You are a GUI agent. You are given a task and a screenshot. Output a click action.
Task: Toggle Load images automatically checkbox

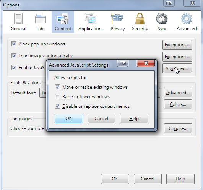[x=14, y=56]
